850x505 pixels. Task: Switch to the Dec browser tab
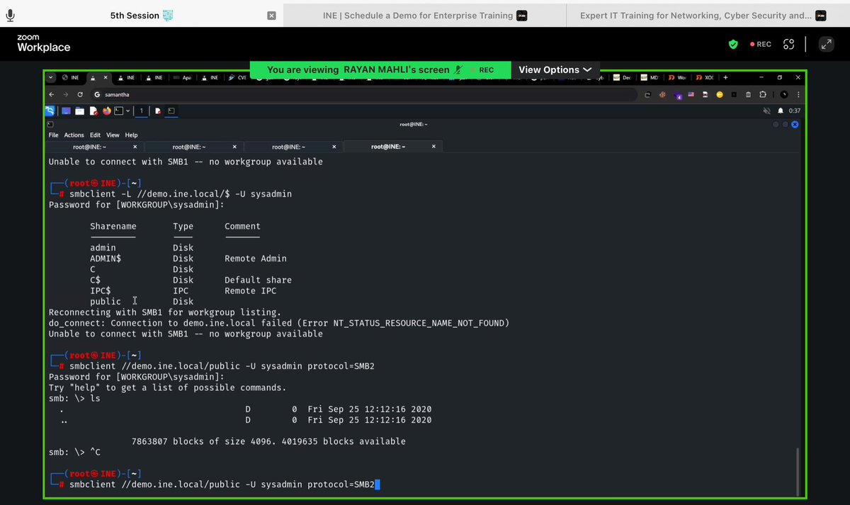click(623, 77)
